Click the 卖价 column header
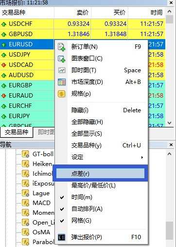Screen dimensions: 176x247 point(72,13)
